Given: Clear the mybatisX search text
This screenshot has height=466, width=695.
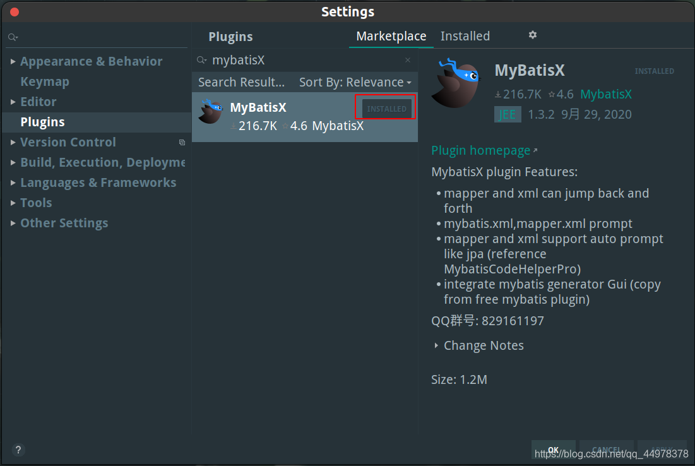Looking at the screenshot, I should [407, 60].
